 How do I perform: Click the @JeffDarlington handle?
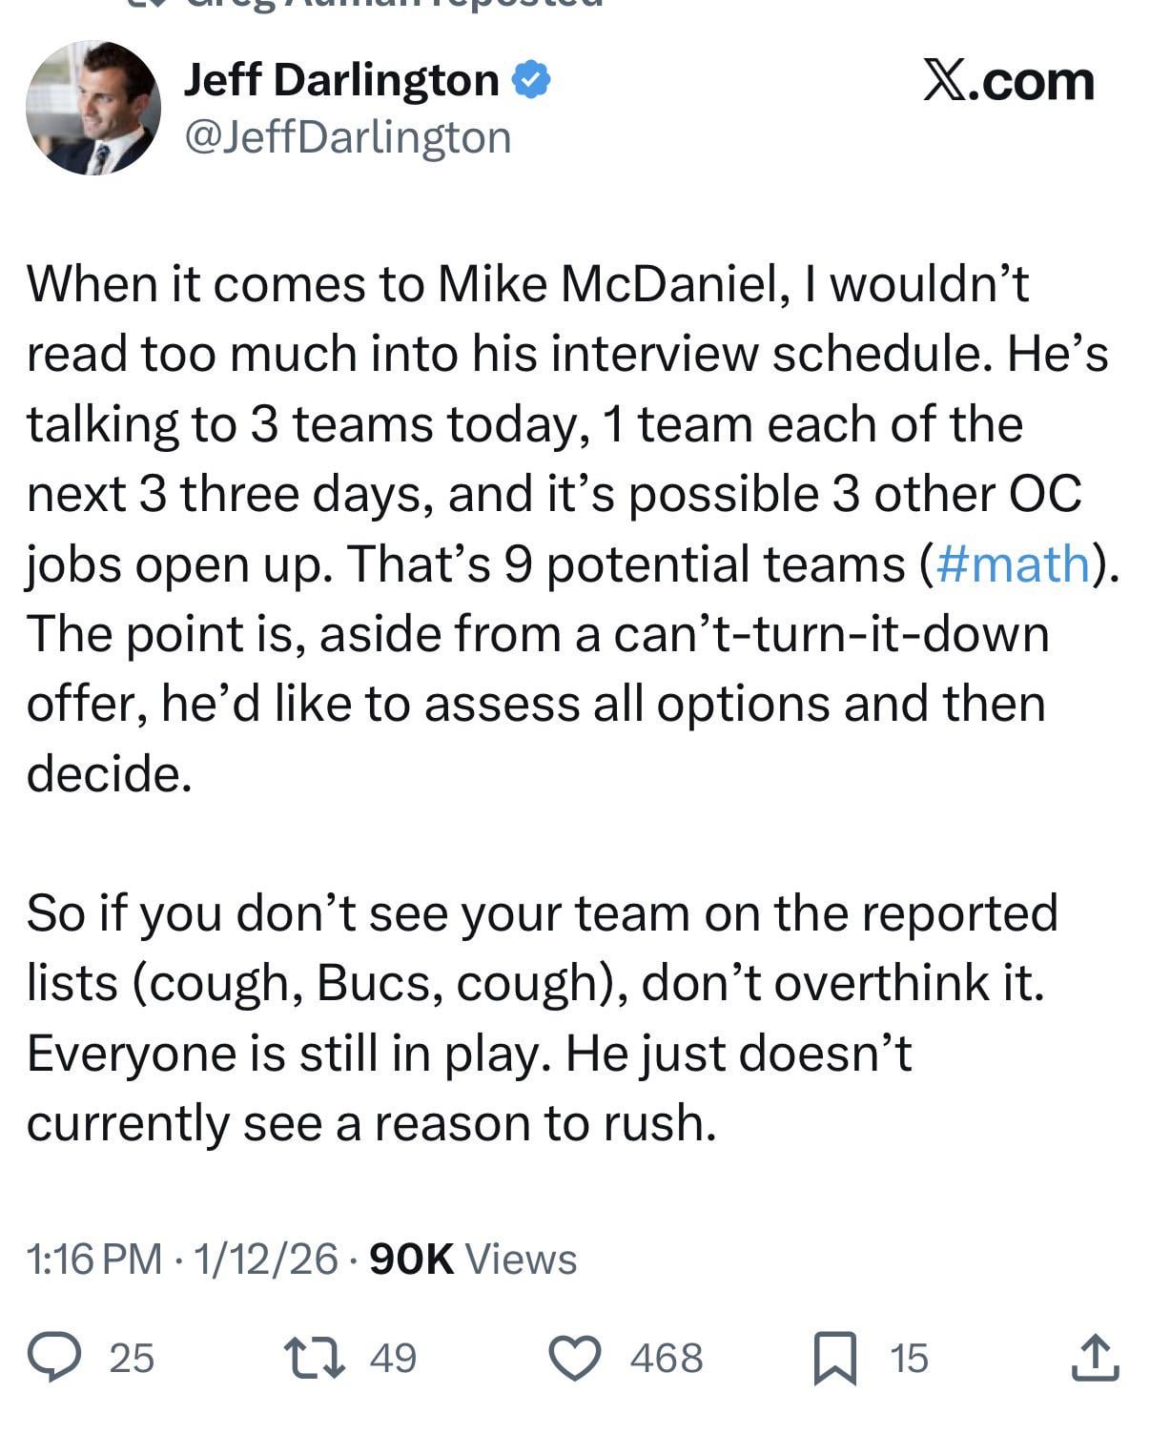tap(347, 137)
